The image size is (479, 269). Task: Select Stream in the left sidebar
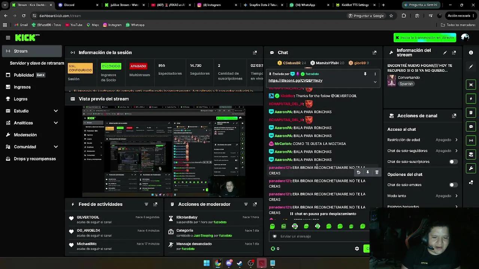point(32,51)
